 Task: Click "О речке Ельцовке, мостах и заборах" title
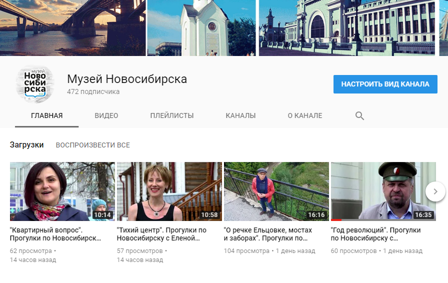point(268,234)
